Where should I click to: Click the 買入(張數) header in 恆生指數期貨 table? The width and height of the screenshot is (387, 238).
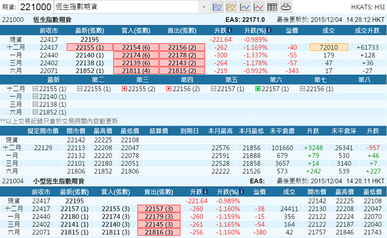(x=136, y=30)
